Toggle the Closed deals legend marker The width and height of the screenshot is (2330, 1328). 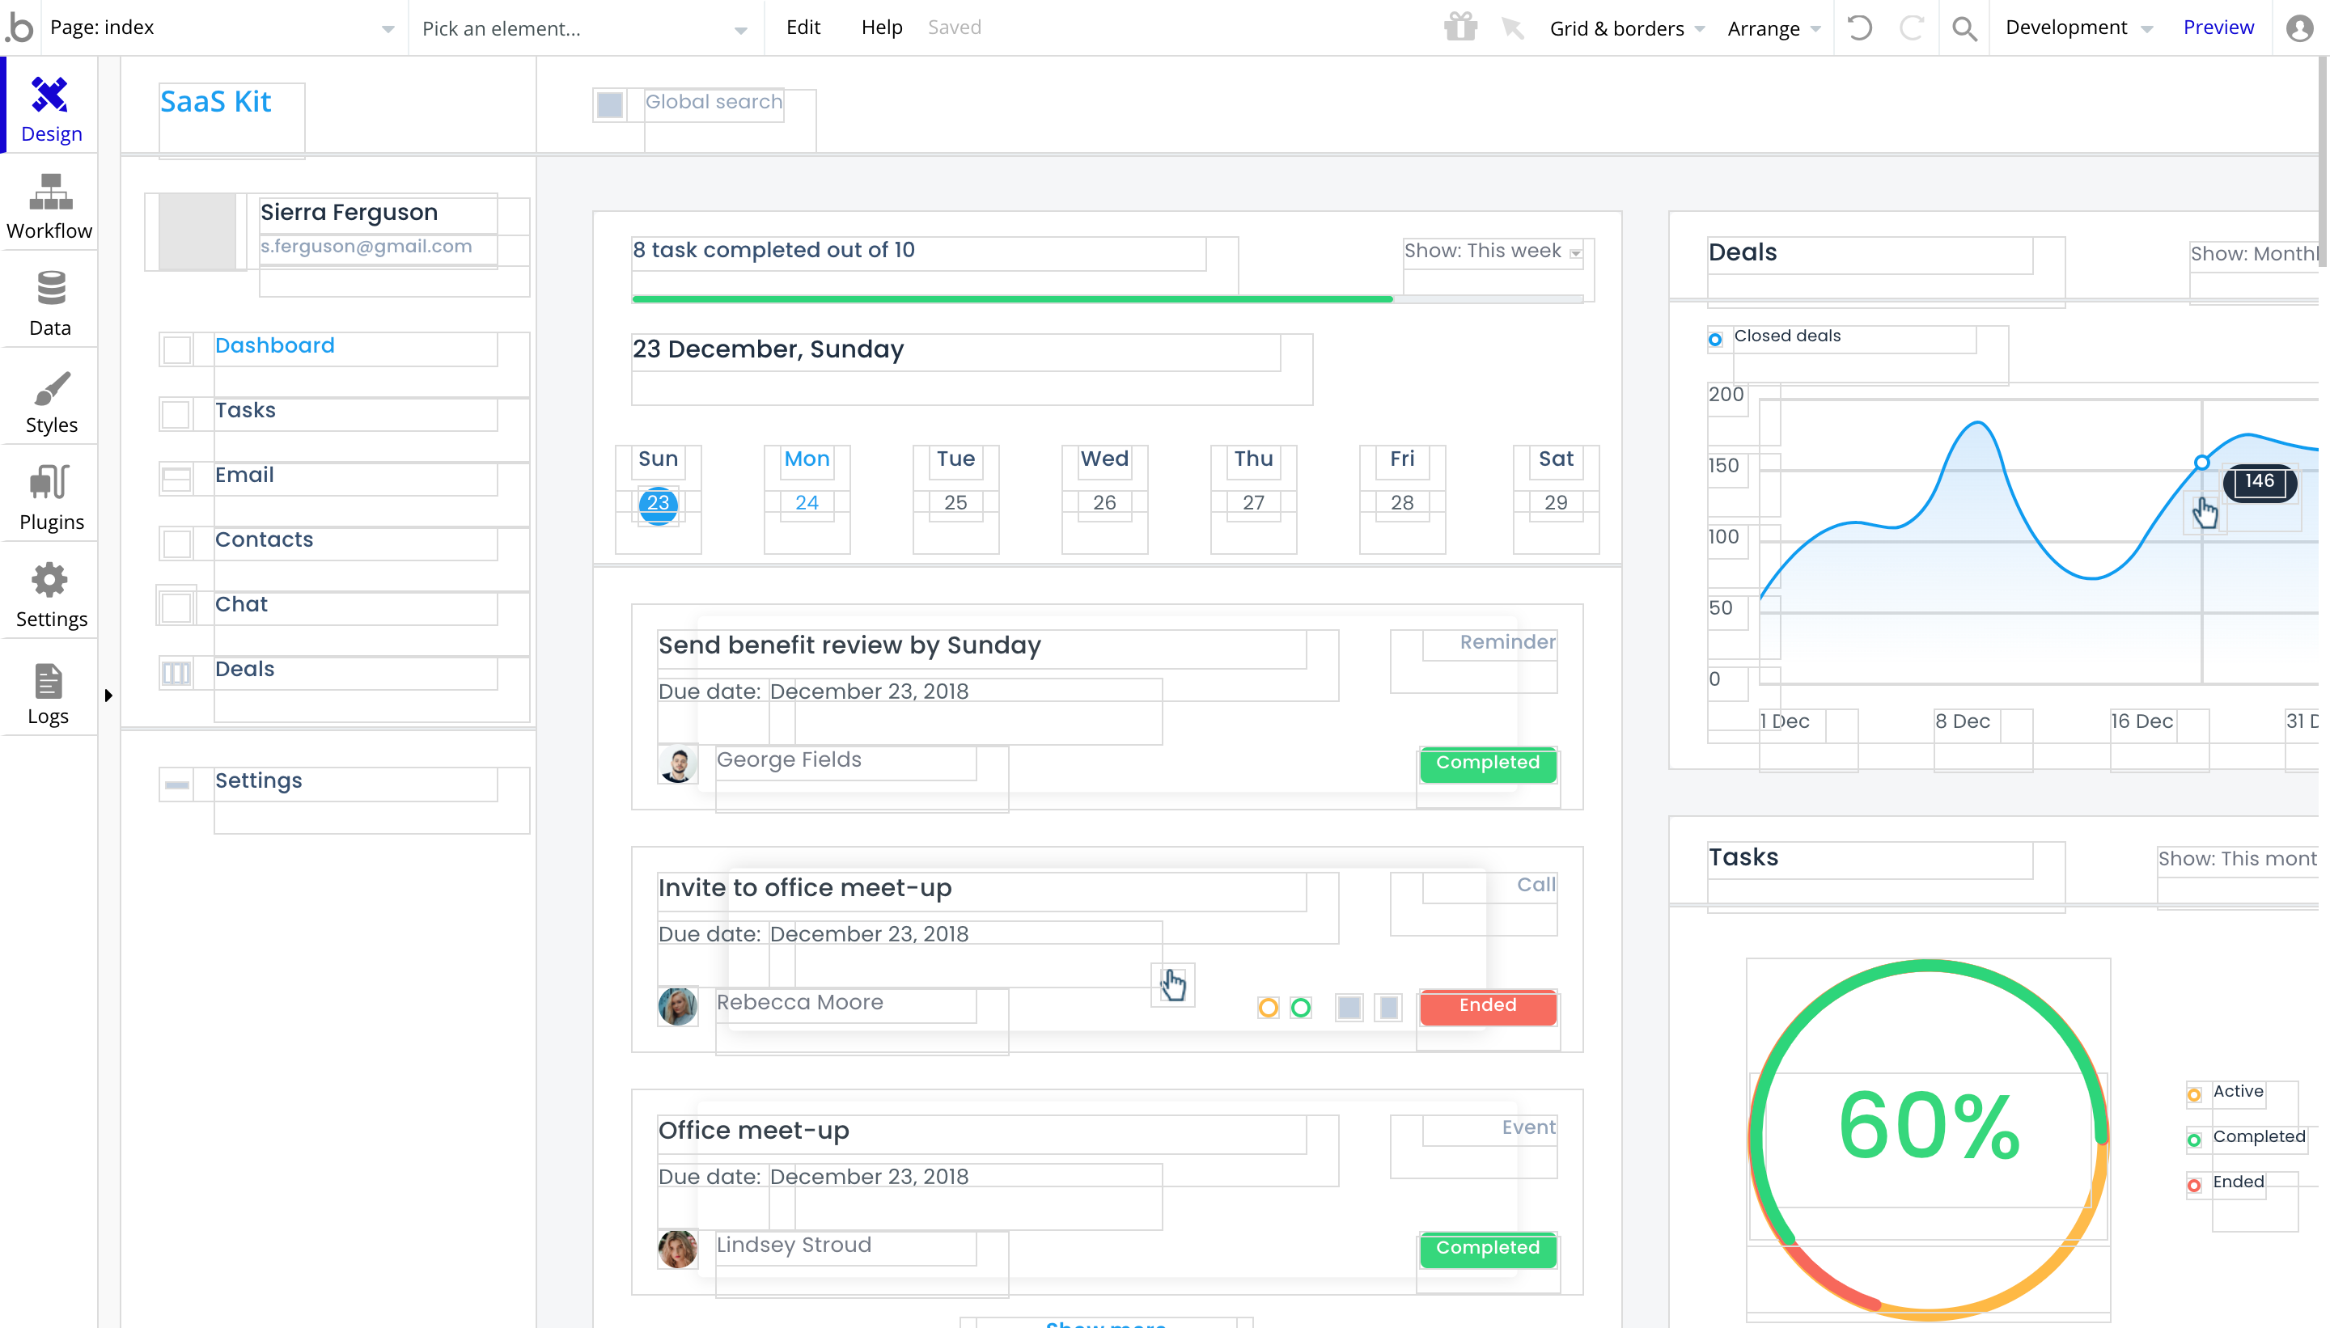click(1715, 340)
